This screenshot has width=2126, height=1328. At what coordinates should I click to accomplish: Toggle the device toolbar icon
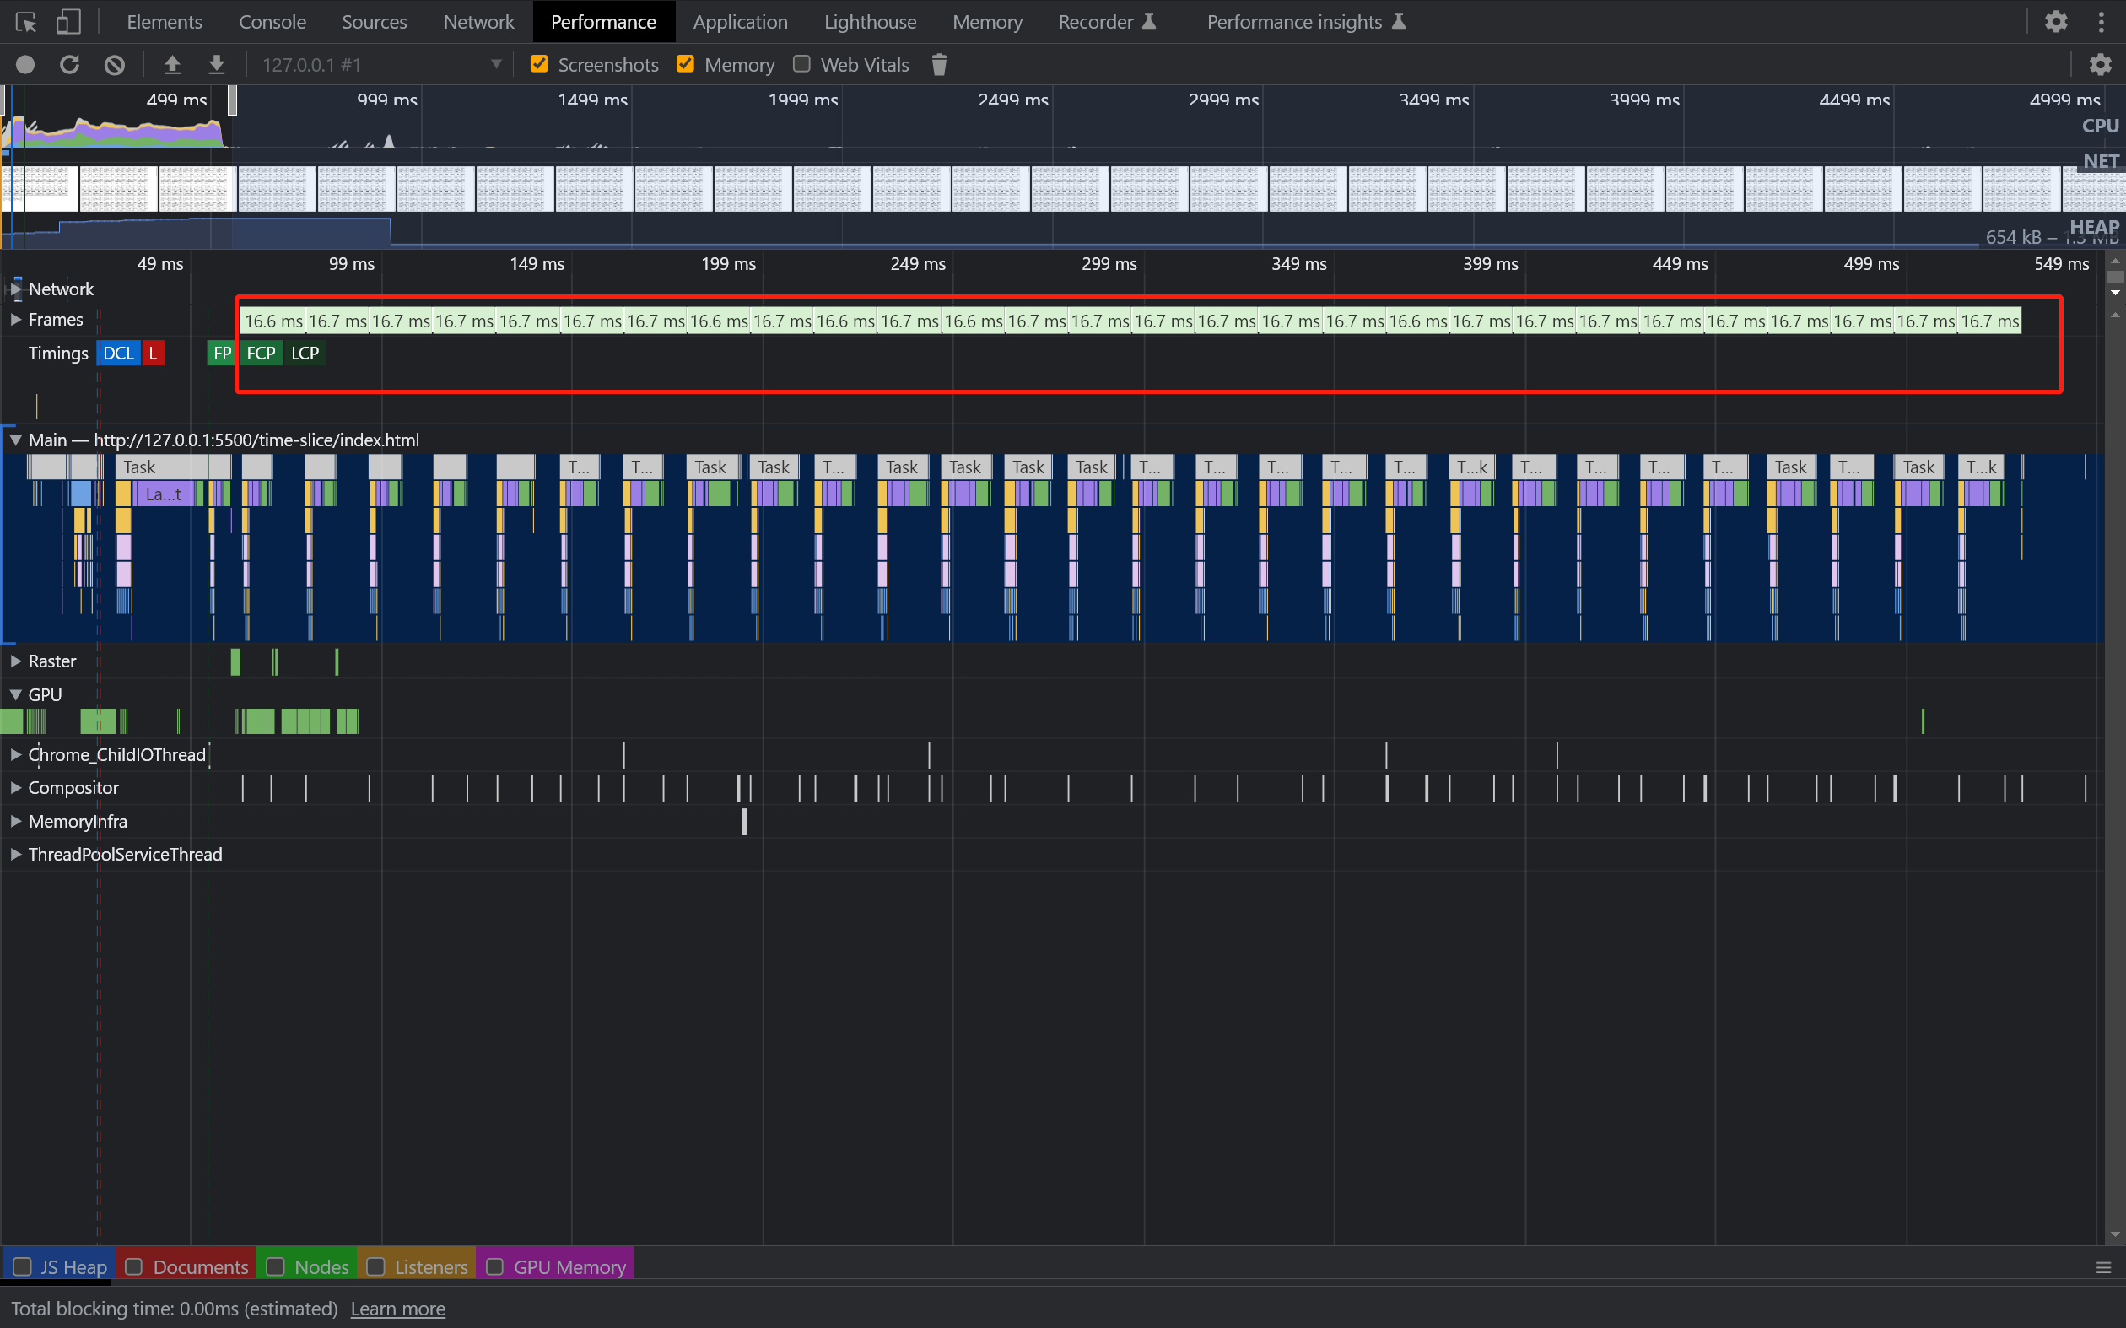coord(67,22)
